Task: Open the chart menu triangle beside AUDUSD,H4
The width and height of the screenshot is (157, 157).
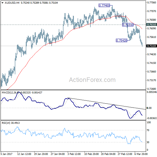Action: coord(3,3)
